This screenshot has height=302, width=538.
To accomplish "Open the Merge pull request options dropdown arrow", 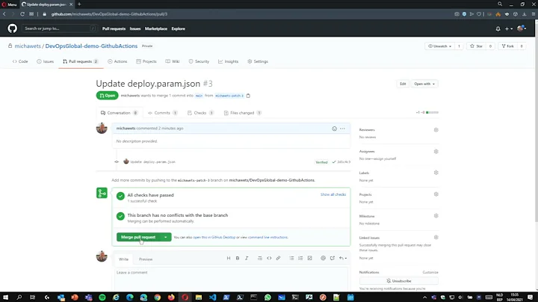I will coord(165,237).
